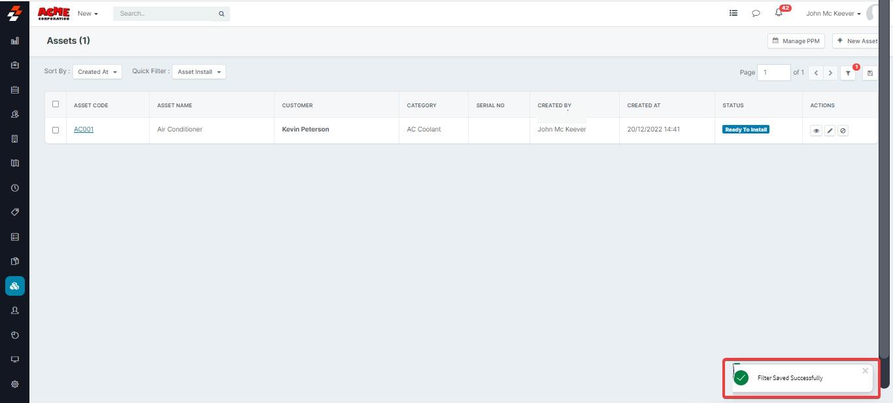Sort by the ASSET CODE column header
Viewport: 893px width, 403px height.
tap(91, 105)
